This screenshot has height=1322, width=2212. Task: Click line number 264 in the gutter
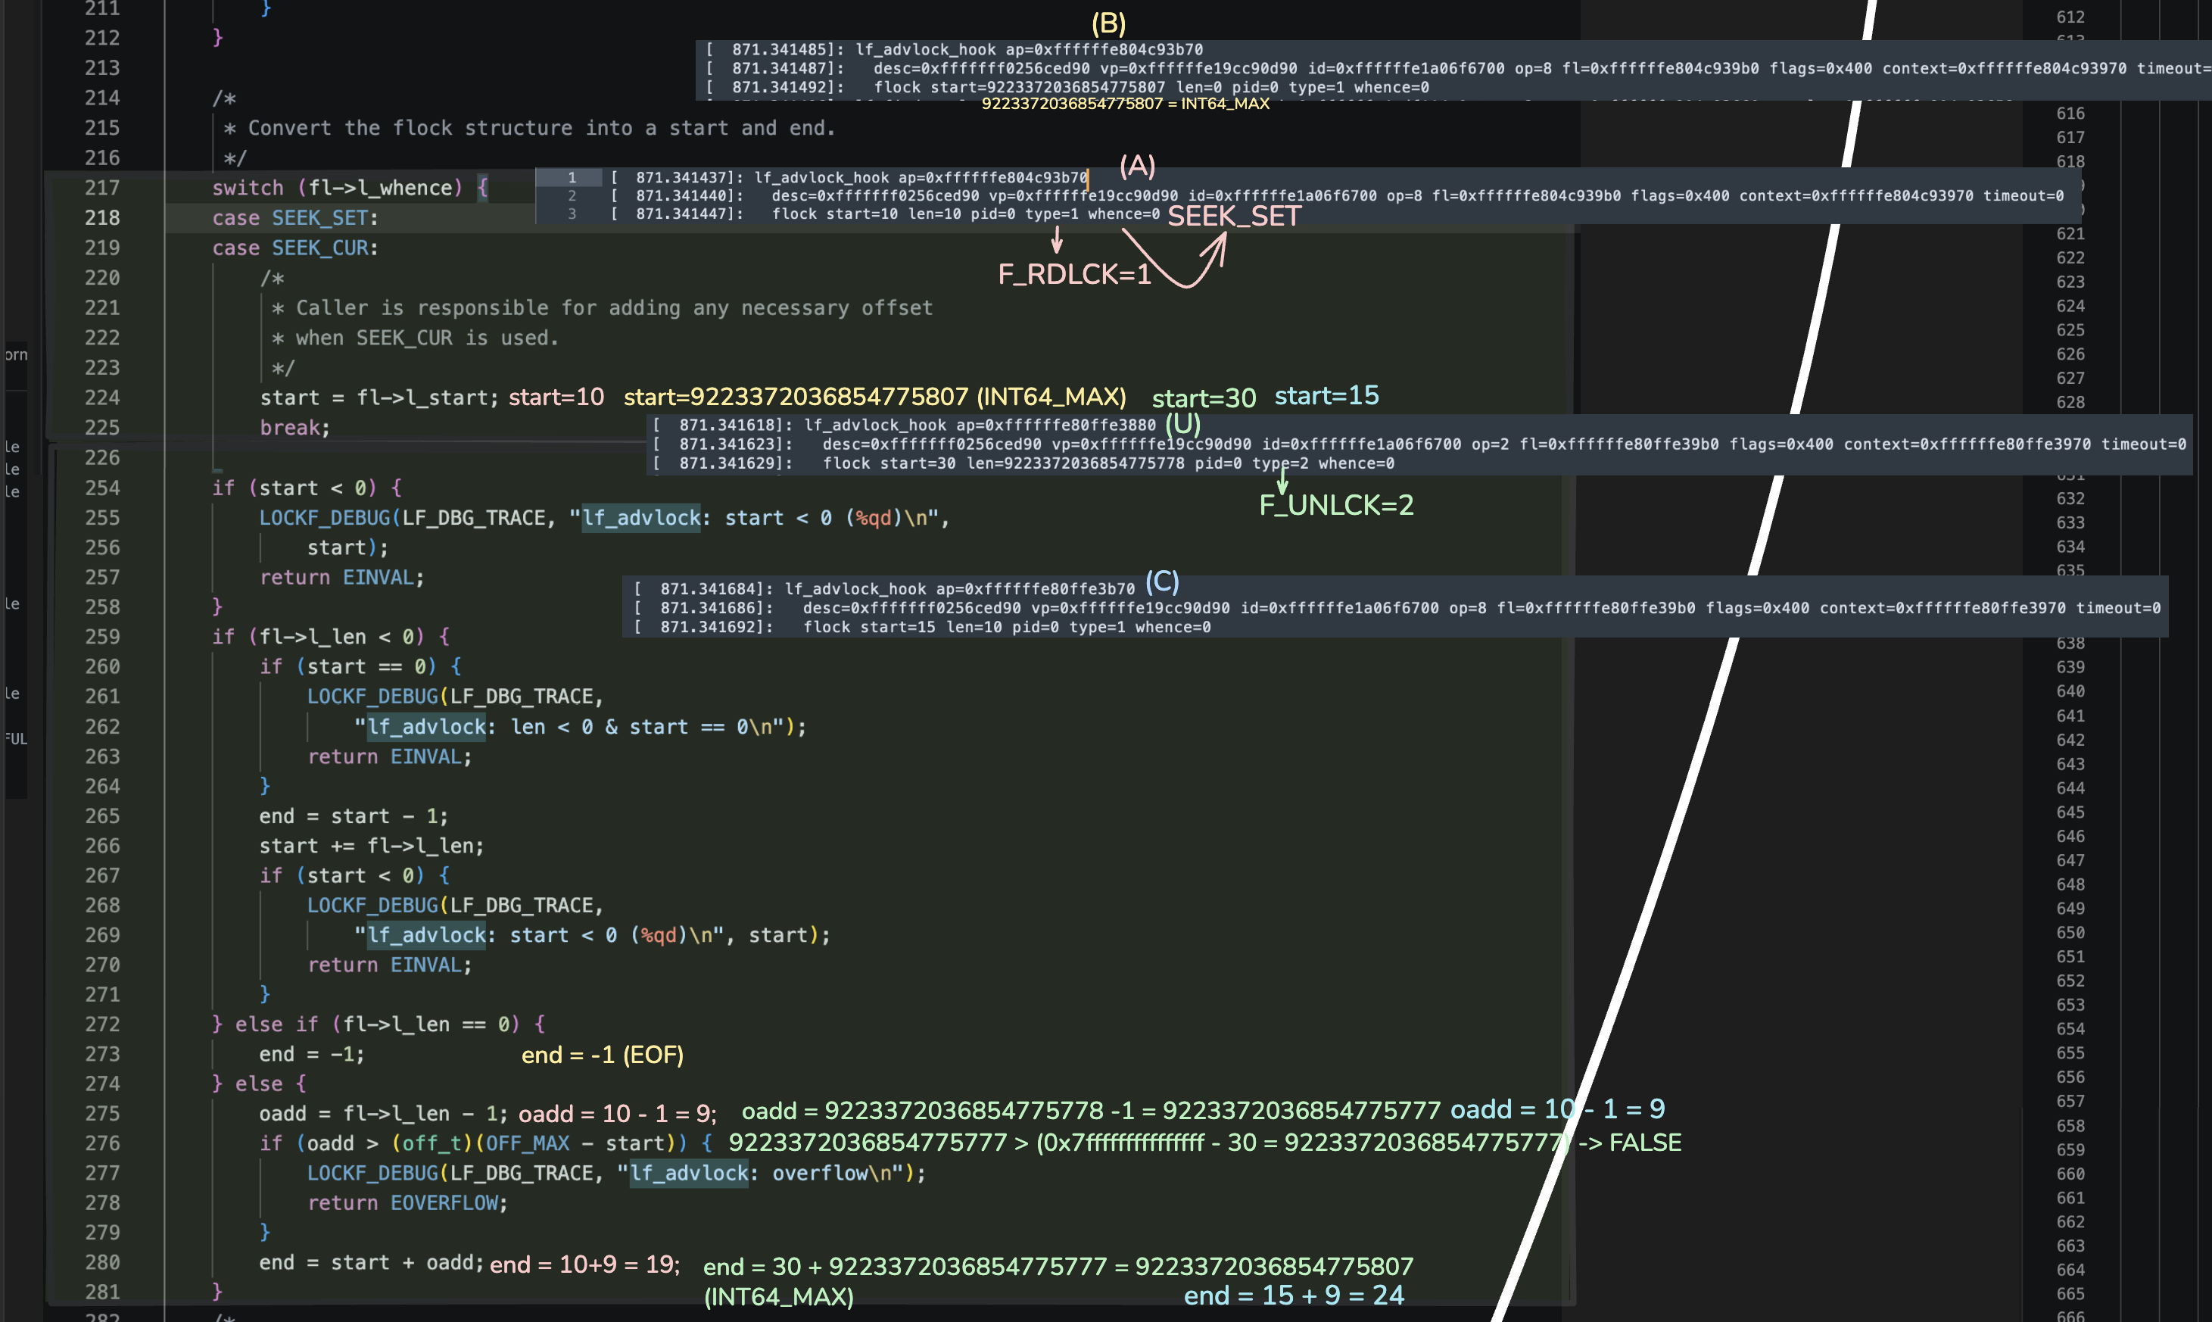102,787
